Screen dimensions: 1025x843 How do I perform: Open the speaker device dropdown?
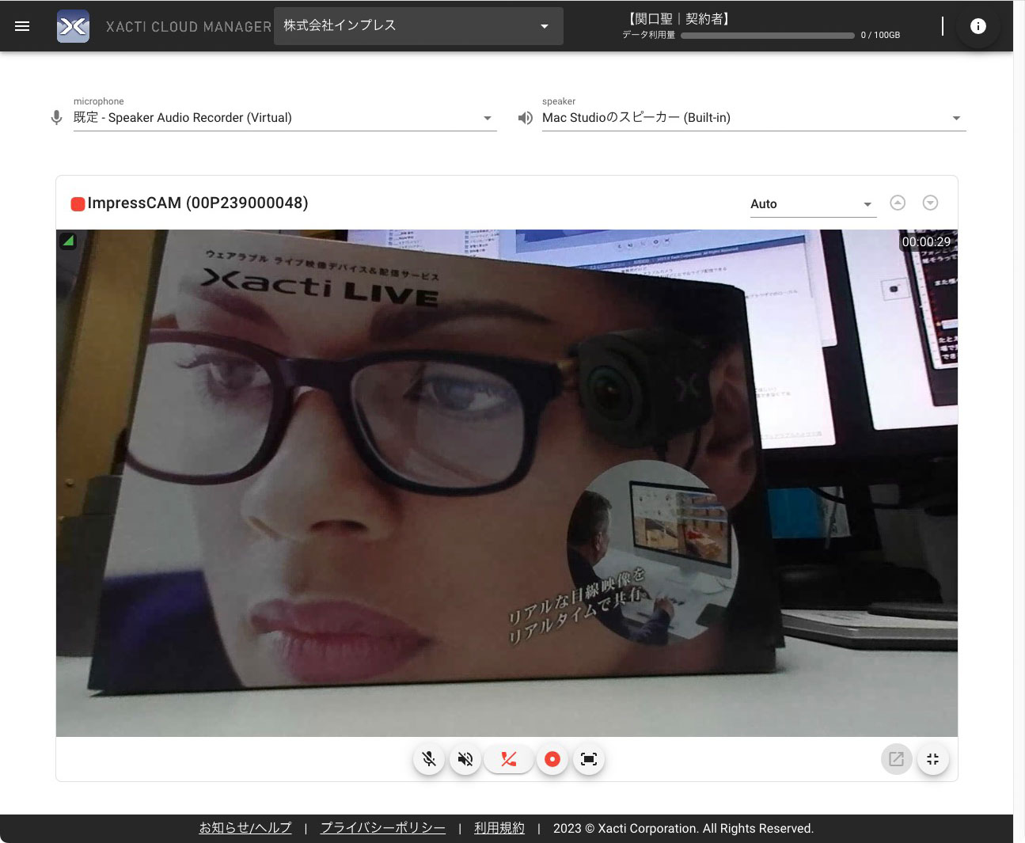point(754,118)
